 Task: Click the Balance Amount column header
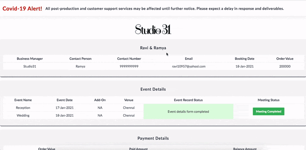click(245, 149)
